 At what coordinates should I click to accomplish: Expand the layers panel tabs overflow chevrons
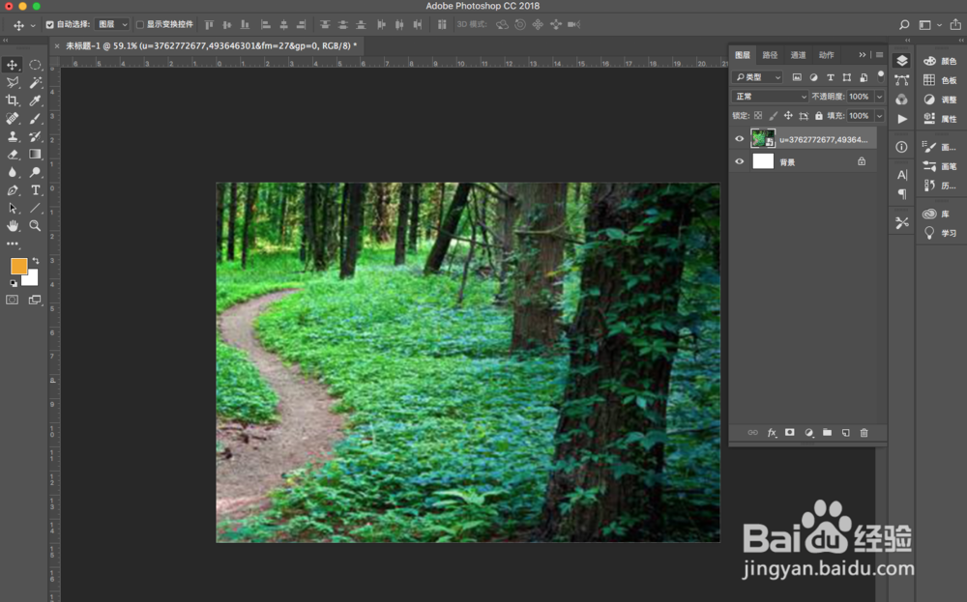click(863, 55)
